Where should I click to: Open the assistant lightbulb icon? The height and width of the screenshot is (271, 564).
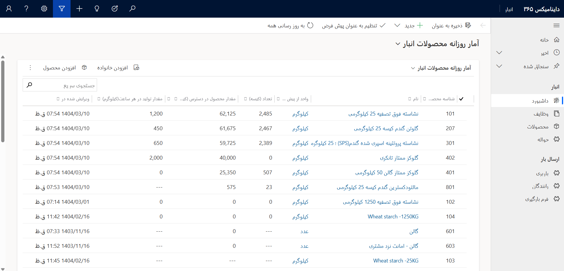click(x=97, y=9)
